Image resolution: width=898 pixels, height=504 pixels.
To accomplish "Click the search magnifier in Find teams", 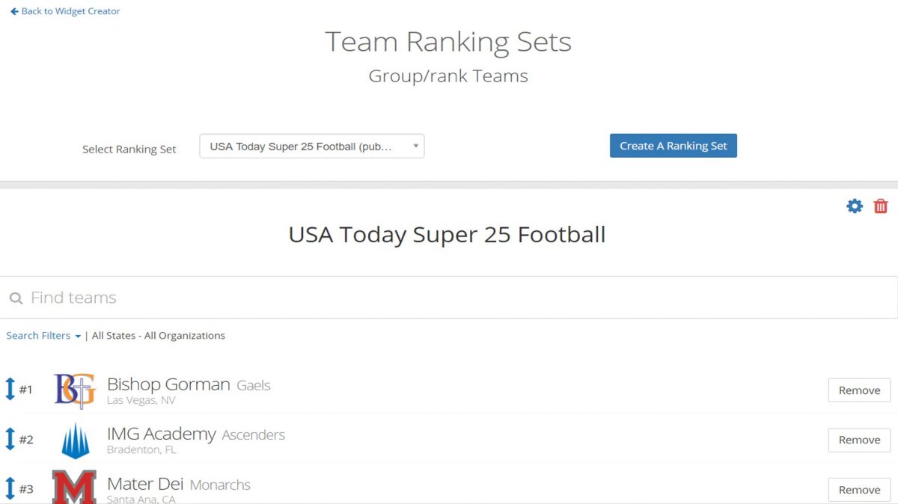I will point(16,297).
